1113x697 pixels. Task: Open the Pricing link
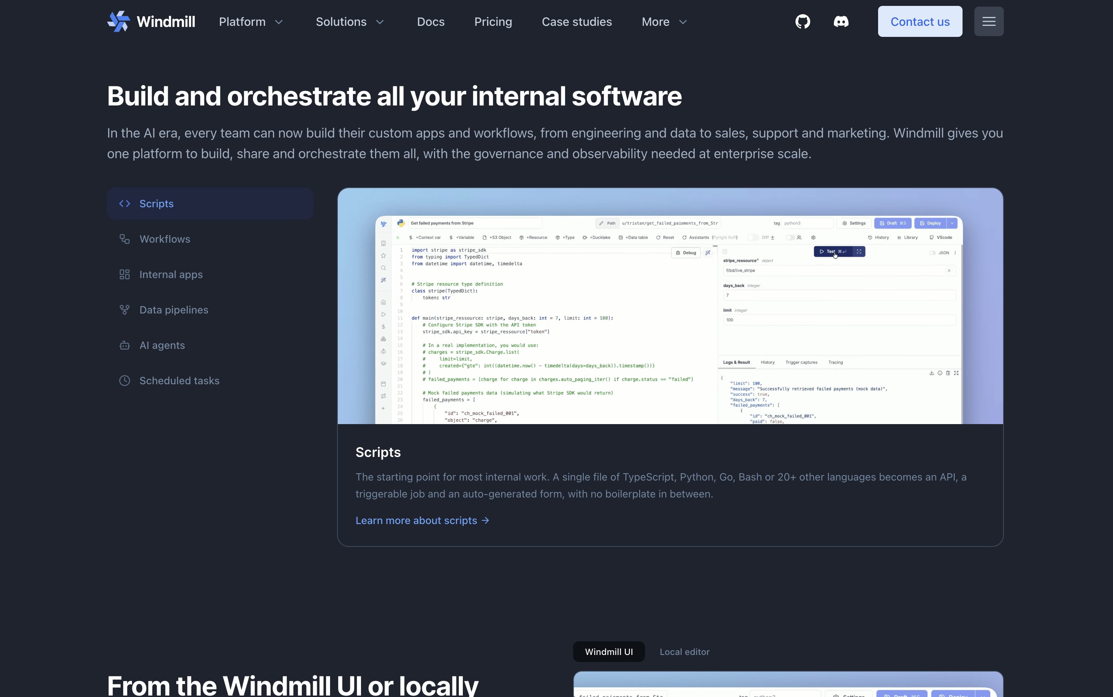point(493,22)
